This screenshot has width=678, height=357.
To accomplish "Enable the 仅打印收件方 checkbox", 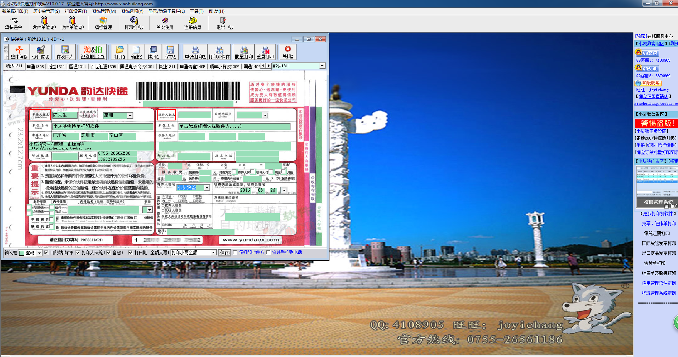I will 235,253.
